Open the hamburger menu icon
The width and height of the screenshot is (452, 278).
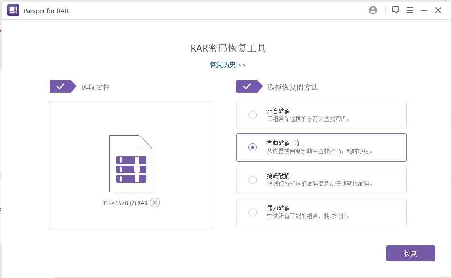pyautogui.click(x=410, y=10)
